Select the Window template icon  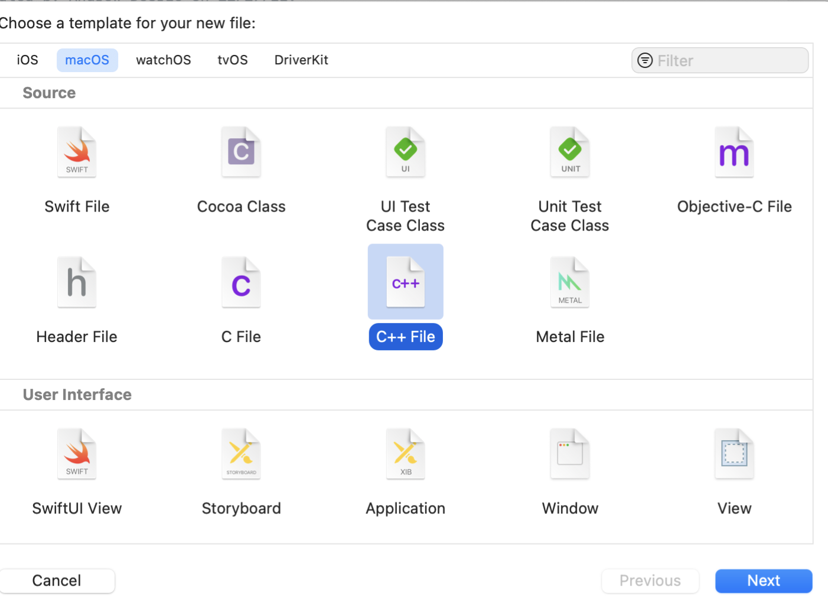point(570,454)
